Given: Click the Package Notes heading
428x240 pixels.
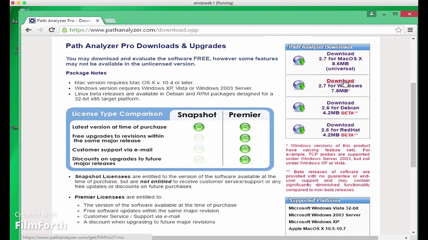Looking at the screenshot, I should 86,73.
